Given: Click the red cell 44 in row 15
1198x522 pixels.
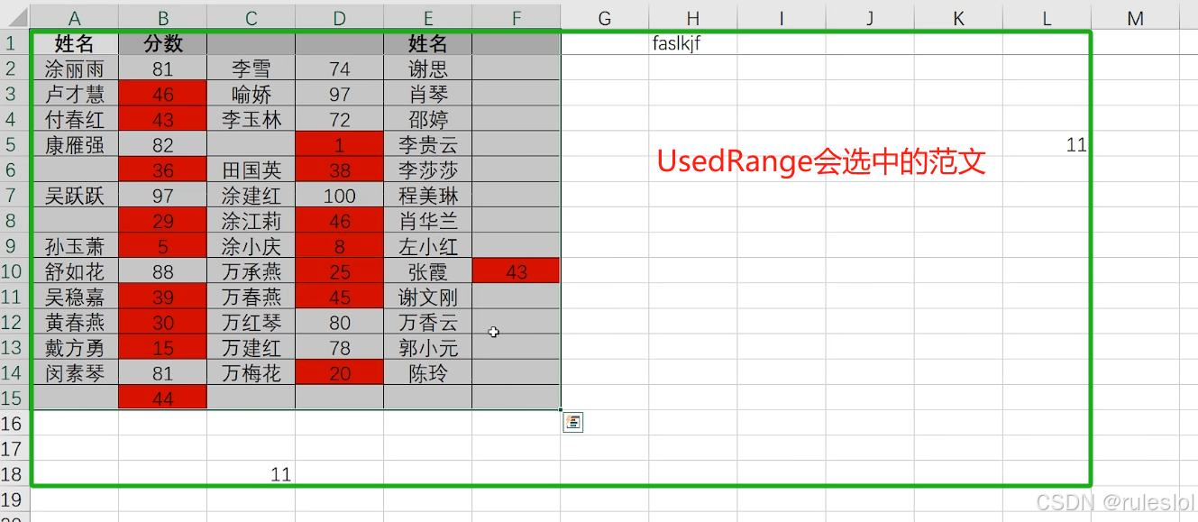Looking at the screenshot, I should point(163,398).
